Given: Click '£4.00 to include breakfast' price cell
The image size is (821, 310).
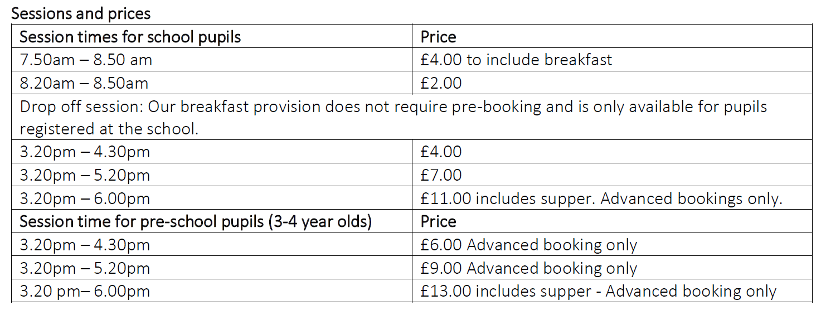Looking at the screenshot, I should coord(612,60).
